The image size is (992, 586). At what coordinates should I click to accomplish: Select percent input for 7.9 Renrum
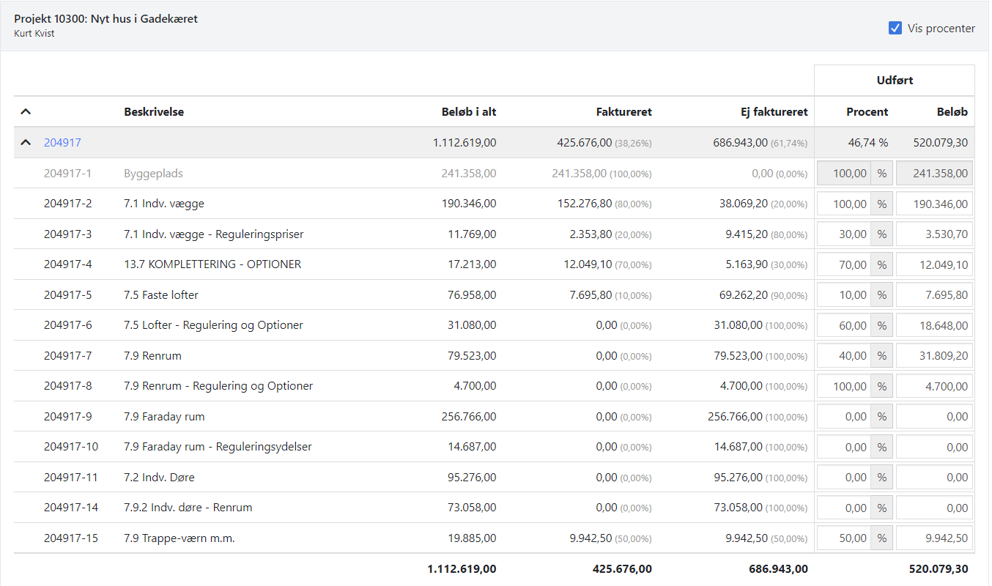click(844, 356)
